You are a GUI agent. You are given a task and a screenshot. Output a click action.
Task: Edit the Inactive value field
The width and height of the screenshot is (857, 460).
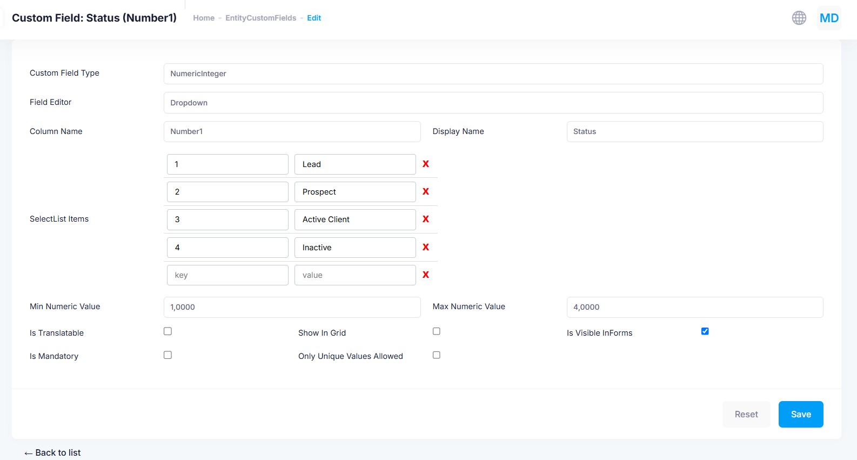tap(355, 248)
